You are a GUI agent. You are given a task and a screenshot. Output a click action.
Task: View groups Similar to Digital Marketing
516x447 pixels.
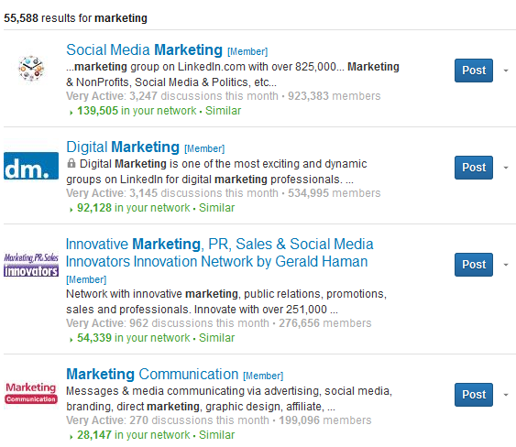pyautogui.click(x=216, y=208)
